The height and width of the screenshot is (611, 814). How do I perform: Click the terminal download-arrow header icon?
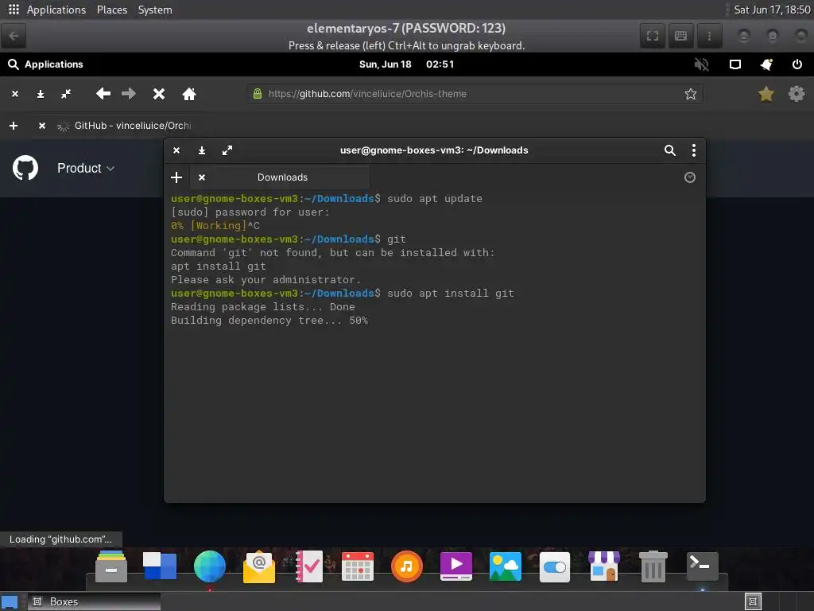click(x=202, y=150)
